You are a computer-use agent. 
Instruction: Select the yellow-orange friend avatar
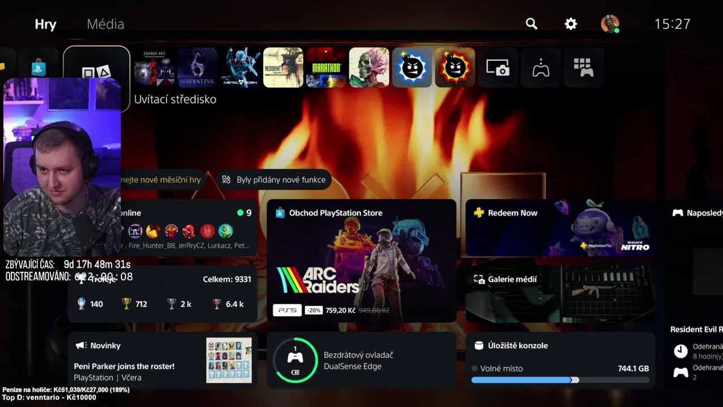[x=153, y=231]
